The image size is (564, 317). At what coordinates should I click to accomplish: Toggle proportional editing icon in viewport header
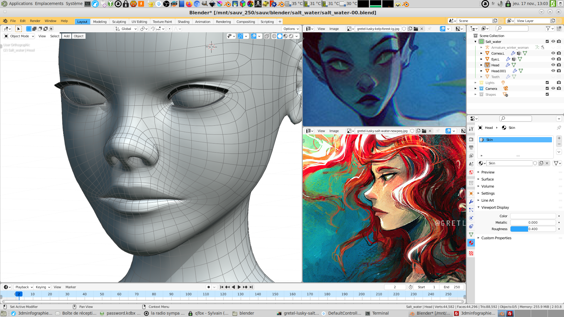coord(169,29)
